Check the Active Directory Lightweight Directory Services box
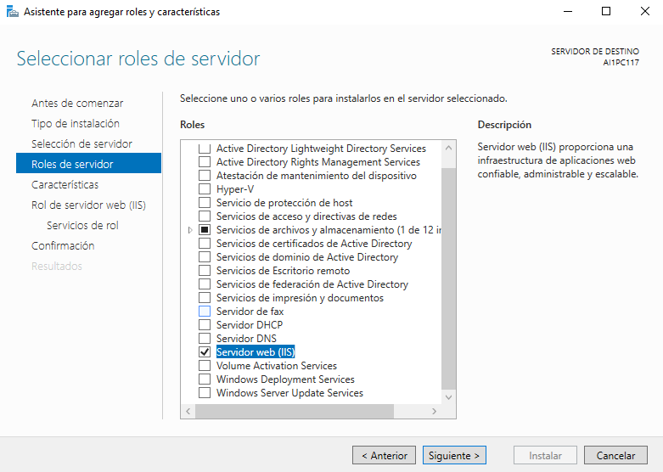The width and height of the screenshot is (663, 472). pyautogui.click(x=205, y=149)
